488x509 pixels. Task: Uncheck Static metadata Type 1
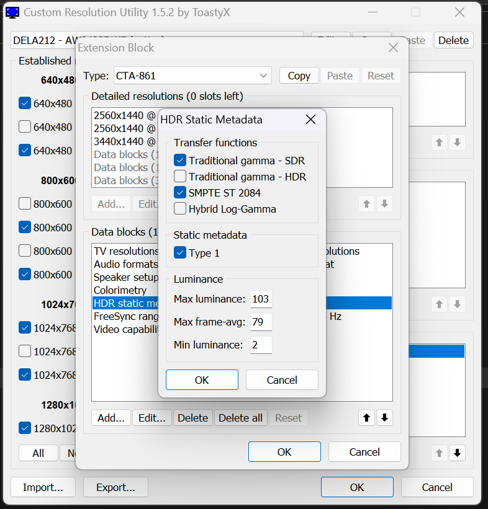click(181, 253)
